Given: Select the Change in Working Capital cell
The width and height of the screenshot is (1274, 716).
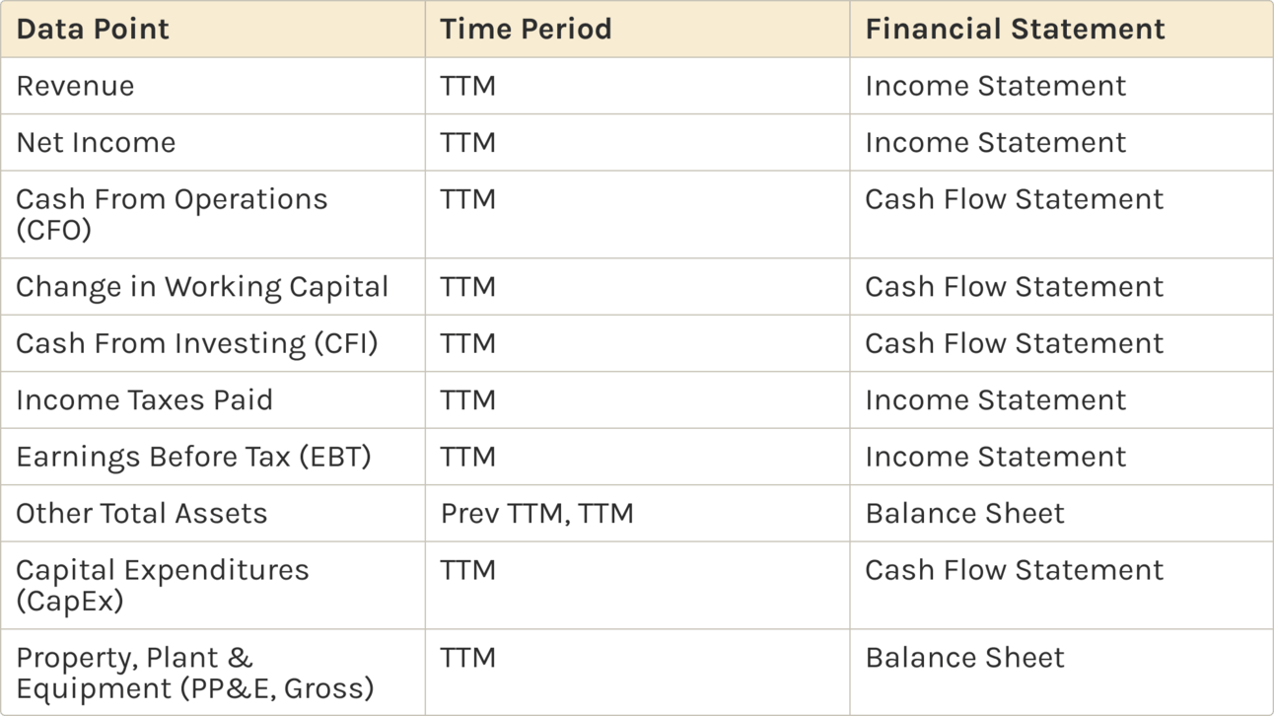Looking at the screenshot, I should point(213,287).
